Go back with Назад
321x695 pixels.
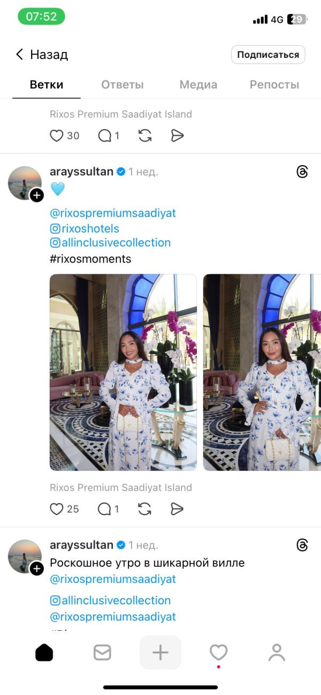(x=42, y=55)
